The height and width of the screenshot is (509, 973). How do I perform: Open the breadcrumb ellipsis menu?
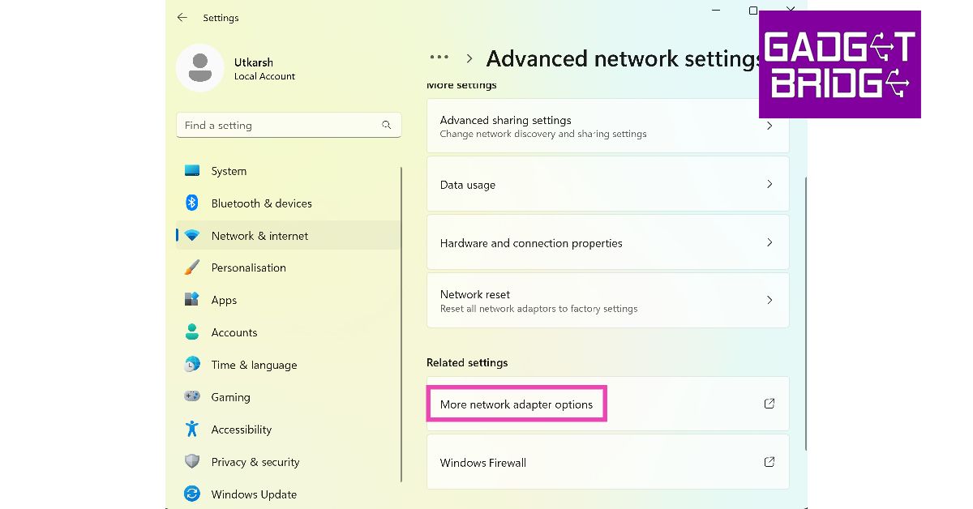(439, 58)
